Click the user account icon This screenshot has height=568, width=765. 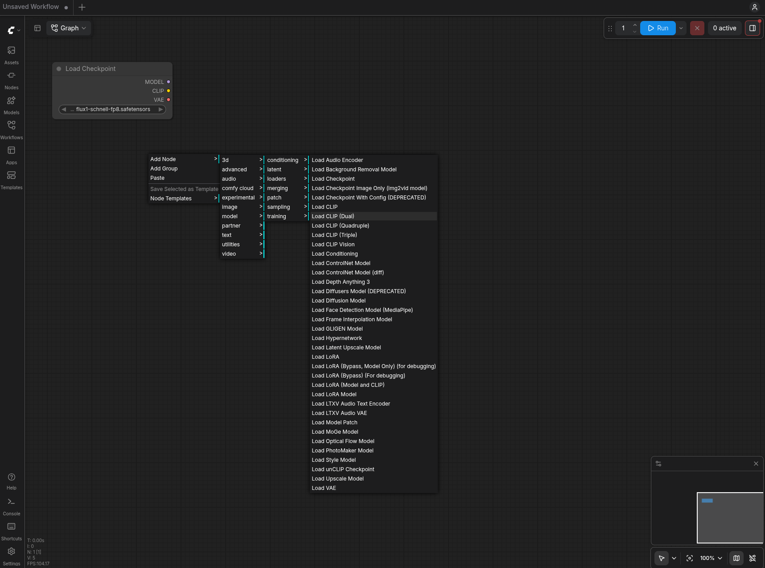[x=754, y=7]
